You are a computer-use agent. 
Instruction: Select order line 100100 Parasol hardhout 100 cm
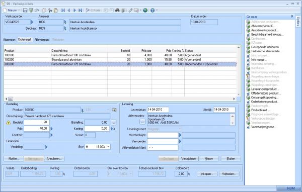pos(120,55)
